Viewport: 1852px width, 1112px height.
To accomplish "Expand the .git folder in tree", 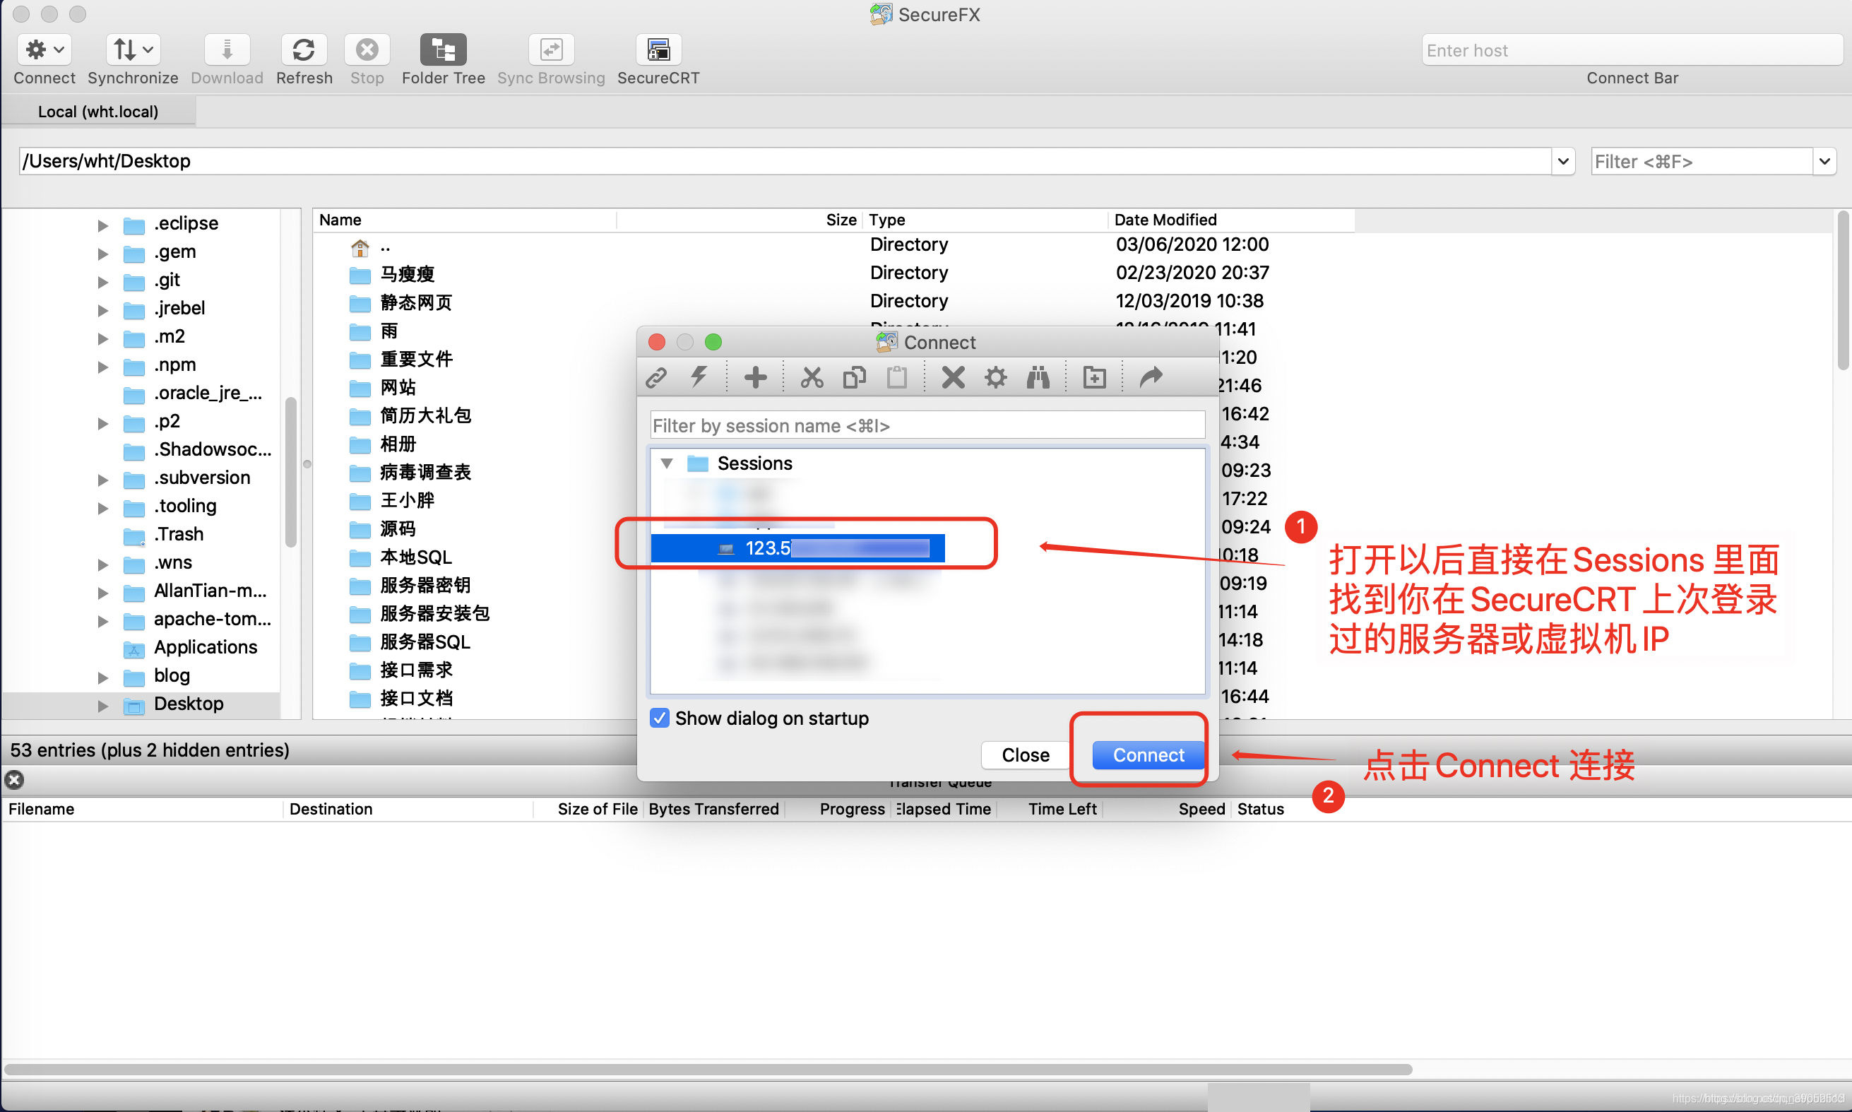I will pyautogui.click(x=102, y=281).
